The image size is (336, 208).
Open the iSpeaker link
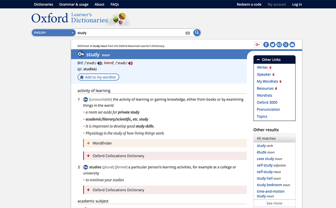pyautogui.click(x=264, y=74)
